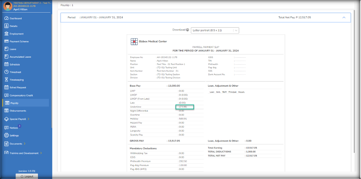Expand Training and Development submenu
The width and height of the screenshot is (361, 179).
tap(41, 153)
